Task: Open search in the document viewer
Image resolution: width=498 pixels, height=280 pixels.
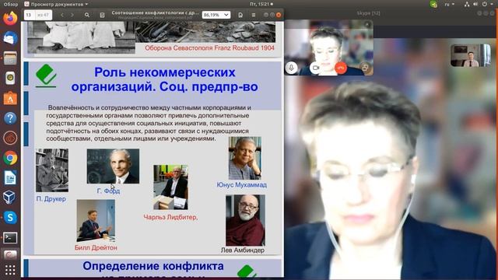Action: (86, 15)
